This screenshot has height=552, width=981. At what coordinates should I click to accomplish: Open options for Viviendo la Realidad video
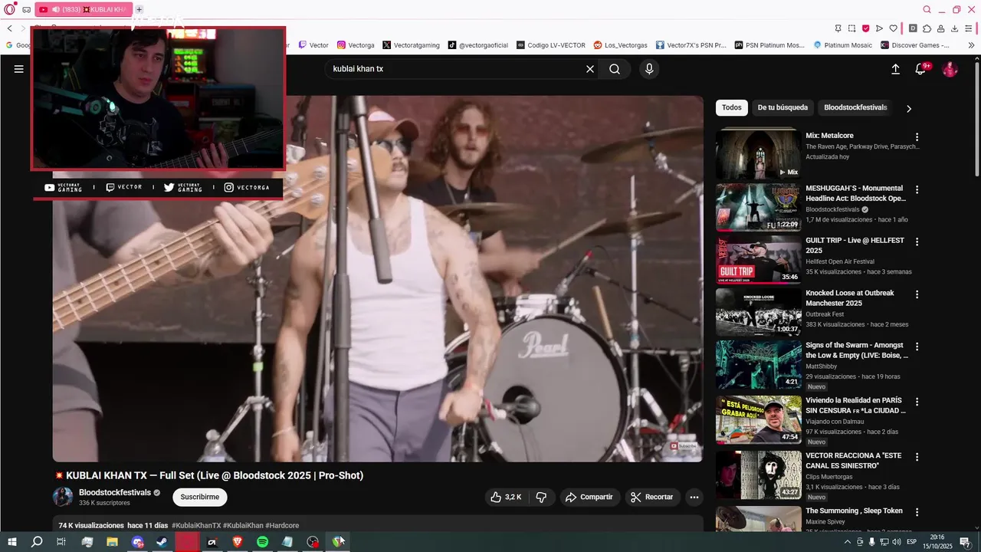click(917, 402)
